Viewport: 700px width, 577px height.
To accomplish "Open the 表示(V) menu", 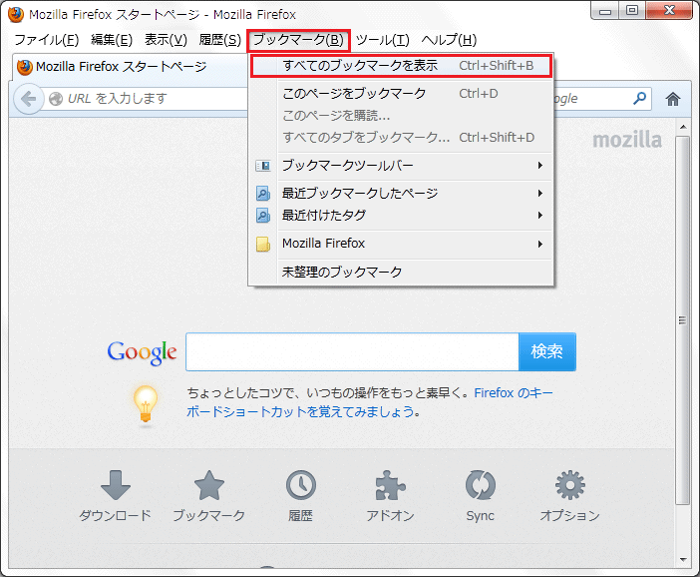I will pyautogui.click(x=166, y=40).
